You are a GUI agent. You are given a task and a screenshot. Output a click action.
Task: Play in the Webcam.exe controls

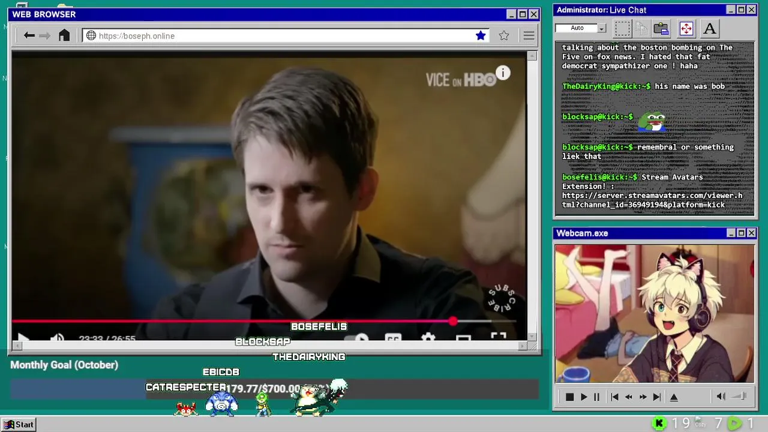coord(584,397)
